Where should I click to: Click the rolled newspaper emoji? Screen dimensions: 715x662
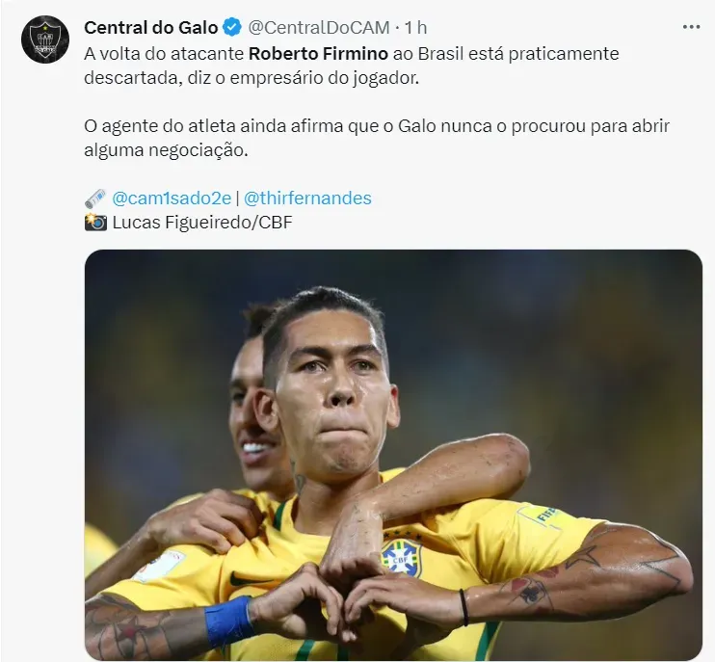click(x=95, y=199)
